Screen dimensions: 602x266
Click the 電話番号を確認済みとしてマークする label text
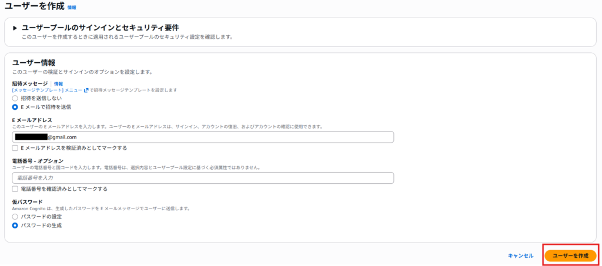64,189
